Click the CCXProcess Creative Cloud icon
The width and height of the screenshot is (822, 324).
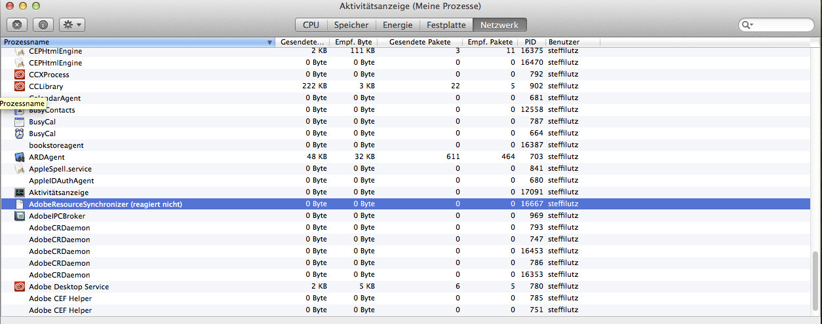(19, 75)
